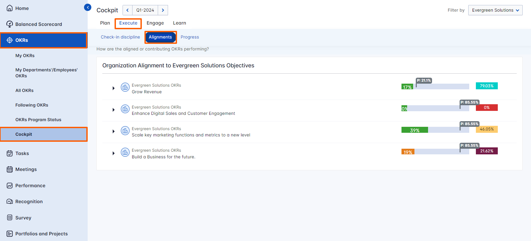The width and height of the screenshot is (531, 241).
Task: Click the Grow Revenue objective icon
Action: (125, 87)
